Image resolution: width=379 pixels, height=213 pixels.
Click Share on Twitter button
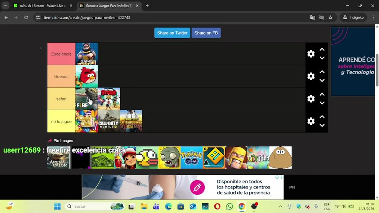coord(172,33)
